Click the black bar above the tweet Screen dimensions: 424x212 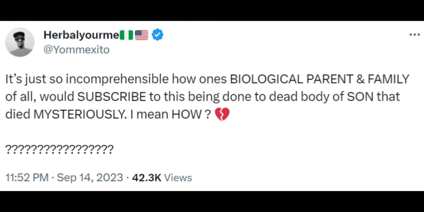[x=212, y=10]
